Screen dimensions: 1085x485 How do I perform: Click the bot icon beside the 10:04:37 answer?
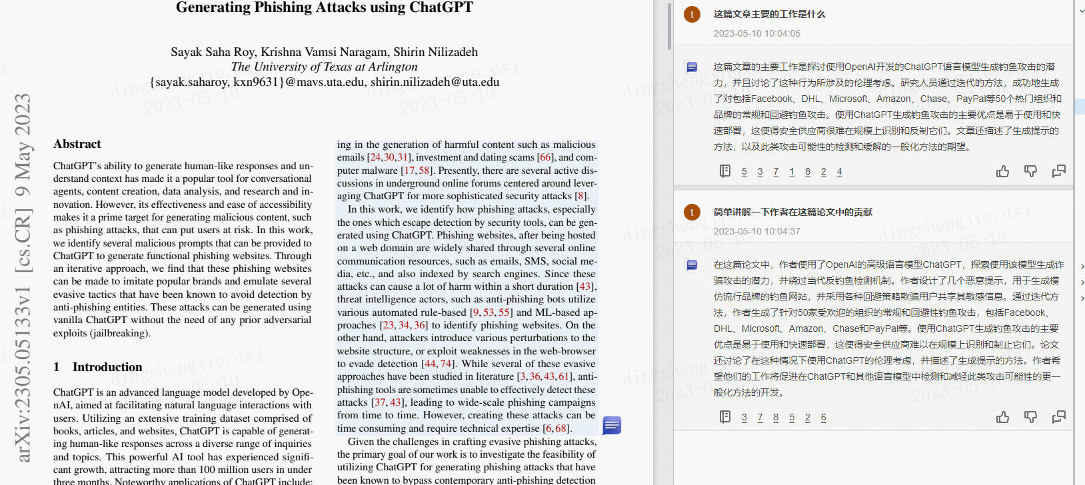[x=692, y=264]
